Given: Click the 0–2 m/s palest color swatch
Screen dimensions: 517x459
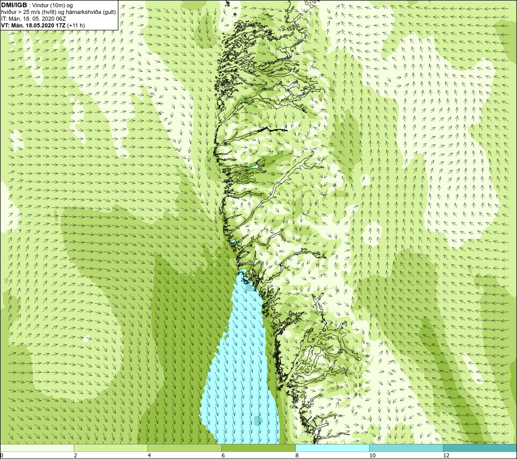Looking at the screenshot, I should [x=37, y=448].
